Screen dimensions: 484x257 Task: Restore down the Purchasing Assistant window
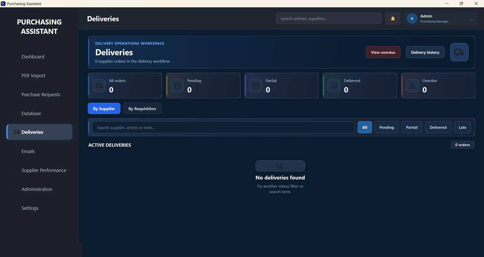tap(461, 4)
